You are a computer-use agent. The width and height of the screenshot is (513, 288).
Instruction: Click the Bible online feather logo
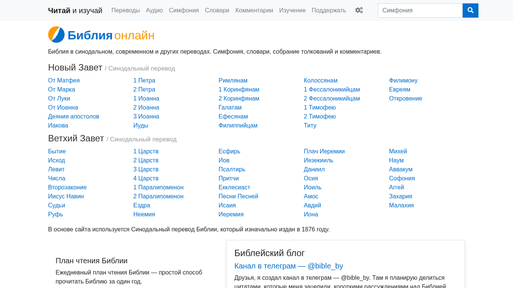(56, 34)
